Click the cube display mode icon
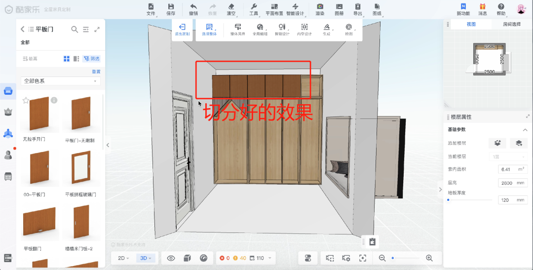 coord(187,259)
